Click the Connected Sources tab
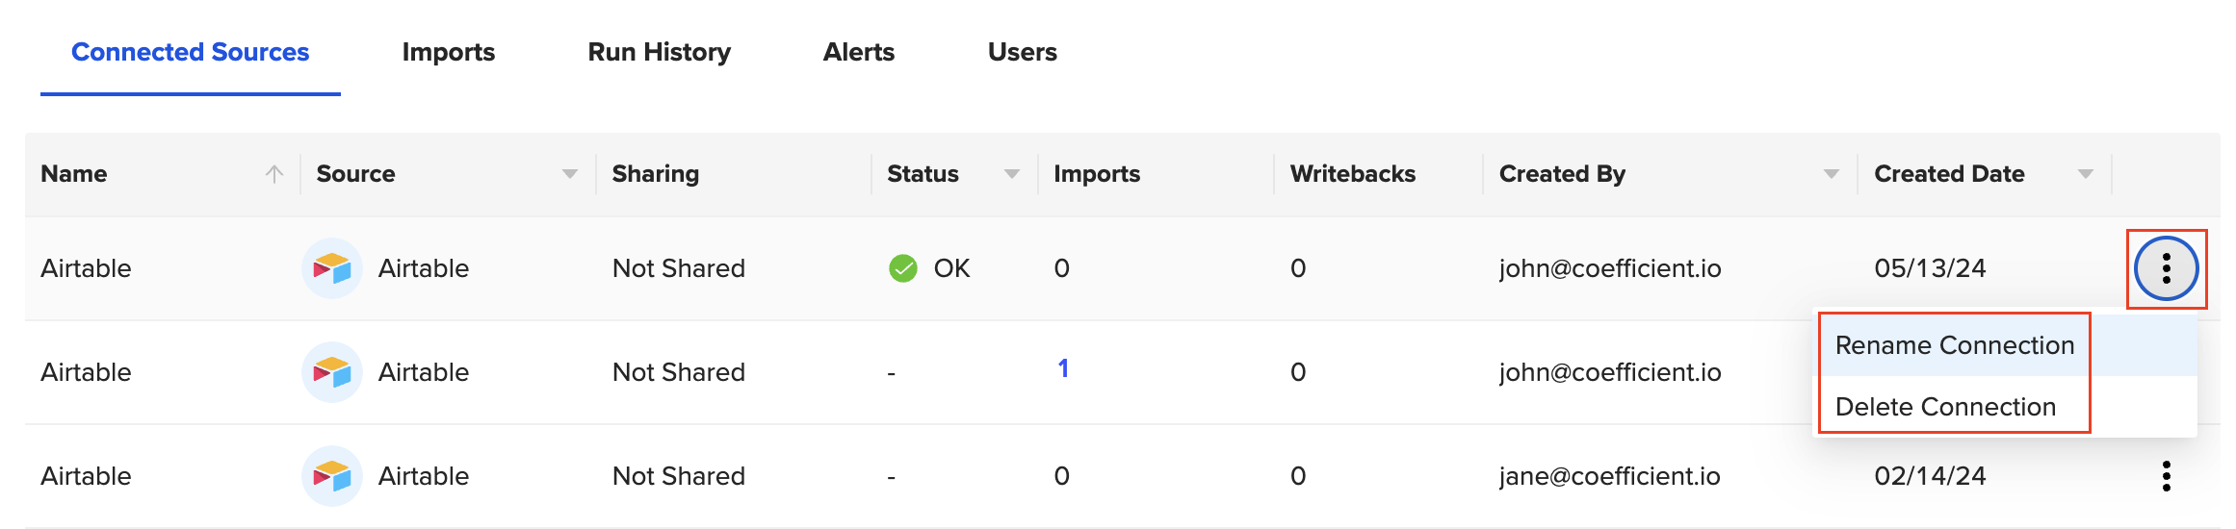2236x529 pixels. 191,52
